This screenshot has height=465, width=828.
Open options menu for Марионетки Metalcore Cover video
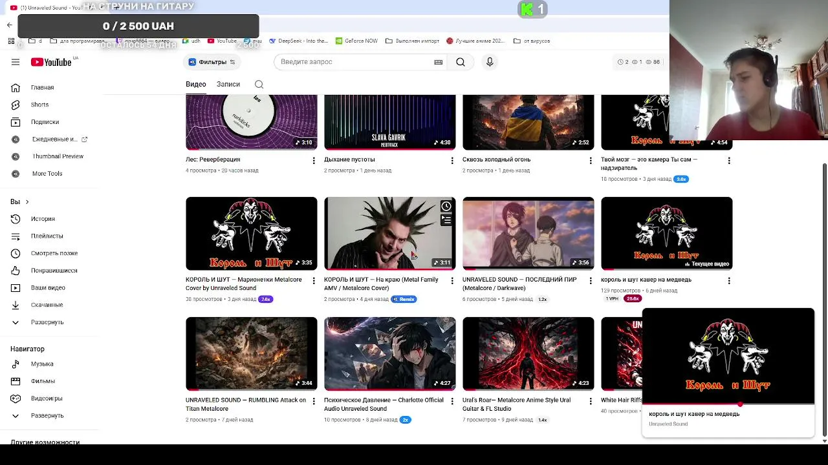point(314,281)
